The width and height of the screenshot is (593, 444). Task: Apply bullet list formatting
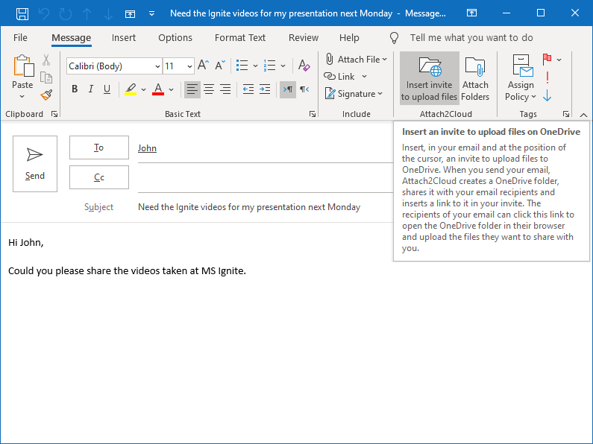[x=242, y=66]
